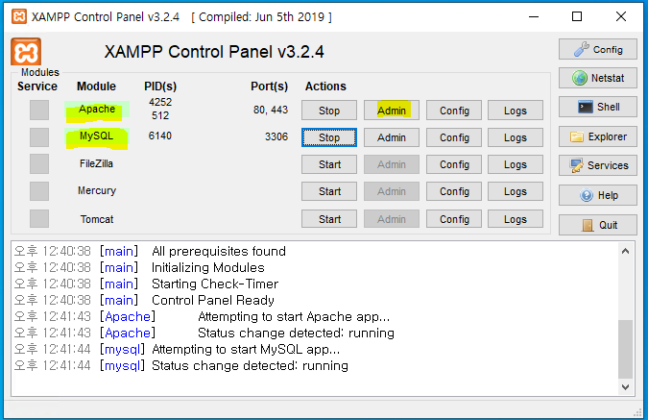
Task: Minimize the XAMPP Control Panel window
Action: (x=534, y=16)
